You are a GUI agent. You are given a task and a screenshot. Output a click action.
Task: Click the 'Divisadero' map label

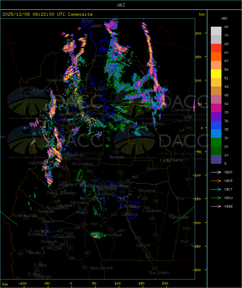point(83,164)
